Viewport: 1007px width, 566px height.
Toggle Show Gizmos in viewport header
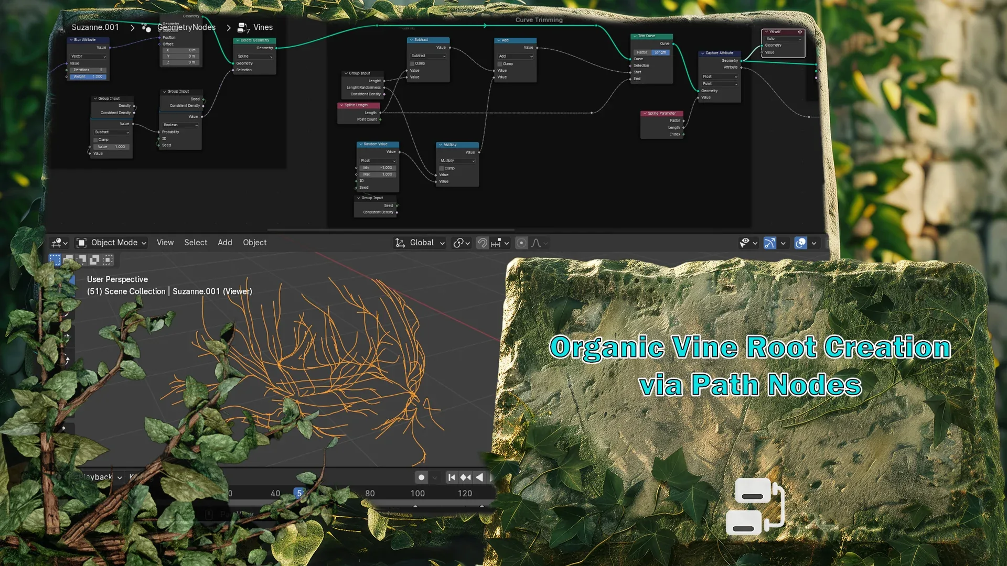pos(769,242)
